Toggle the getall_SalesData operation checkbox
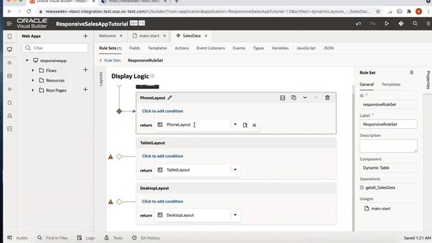432x243 pixels. coord(362,188)
